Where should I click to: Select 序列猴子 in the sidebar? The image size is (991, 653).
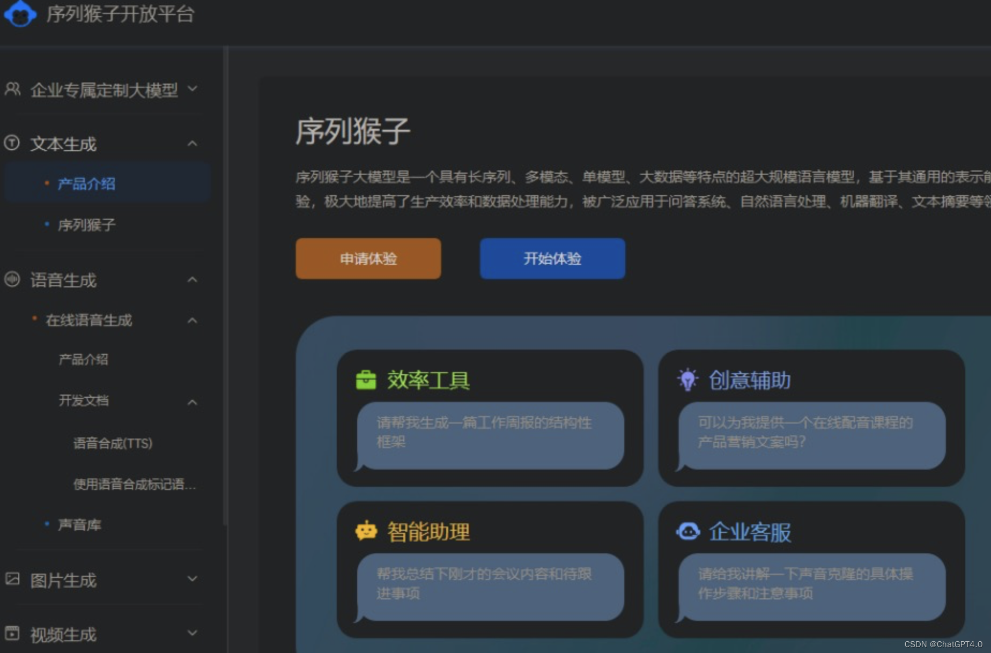[x=86, y=225]
